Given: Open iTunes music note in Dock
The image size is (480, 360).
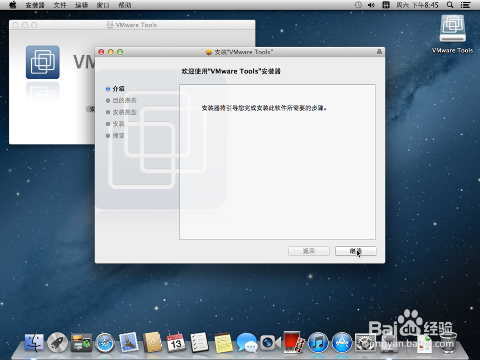Looking at the screenshot, I should click(318, 342).
